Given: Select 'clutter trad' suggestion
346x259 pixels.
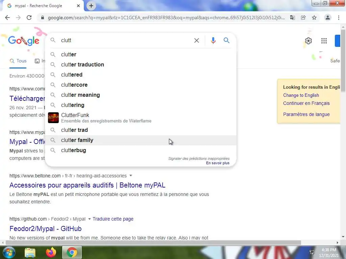Looking at the screenshot, I should click(141, 130).
